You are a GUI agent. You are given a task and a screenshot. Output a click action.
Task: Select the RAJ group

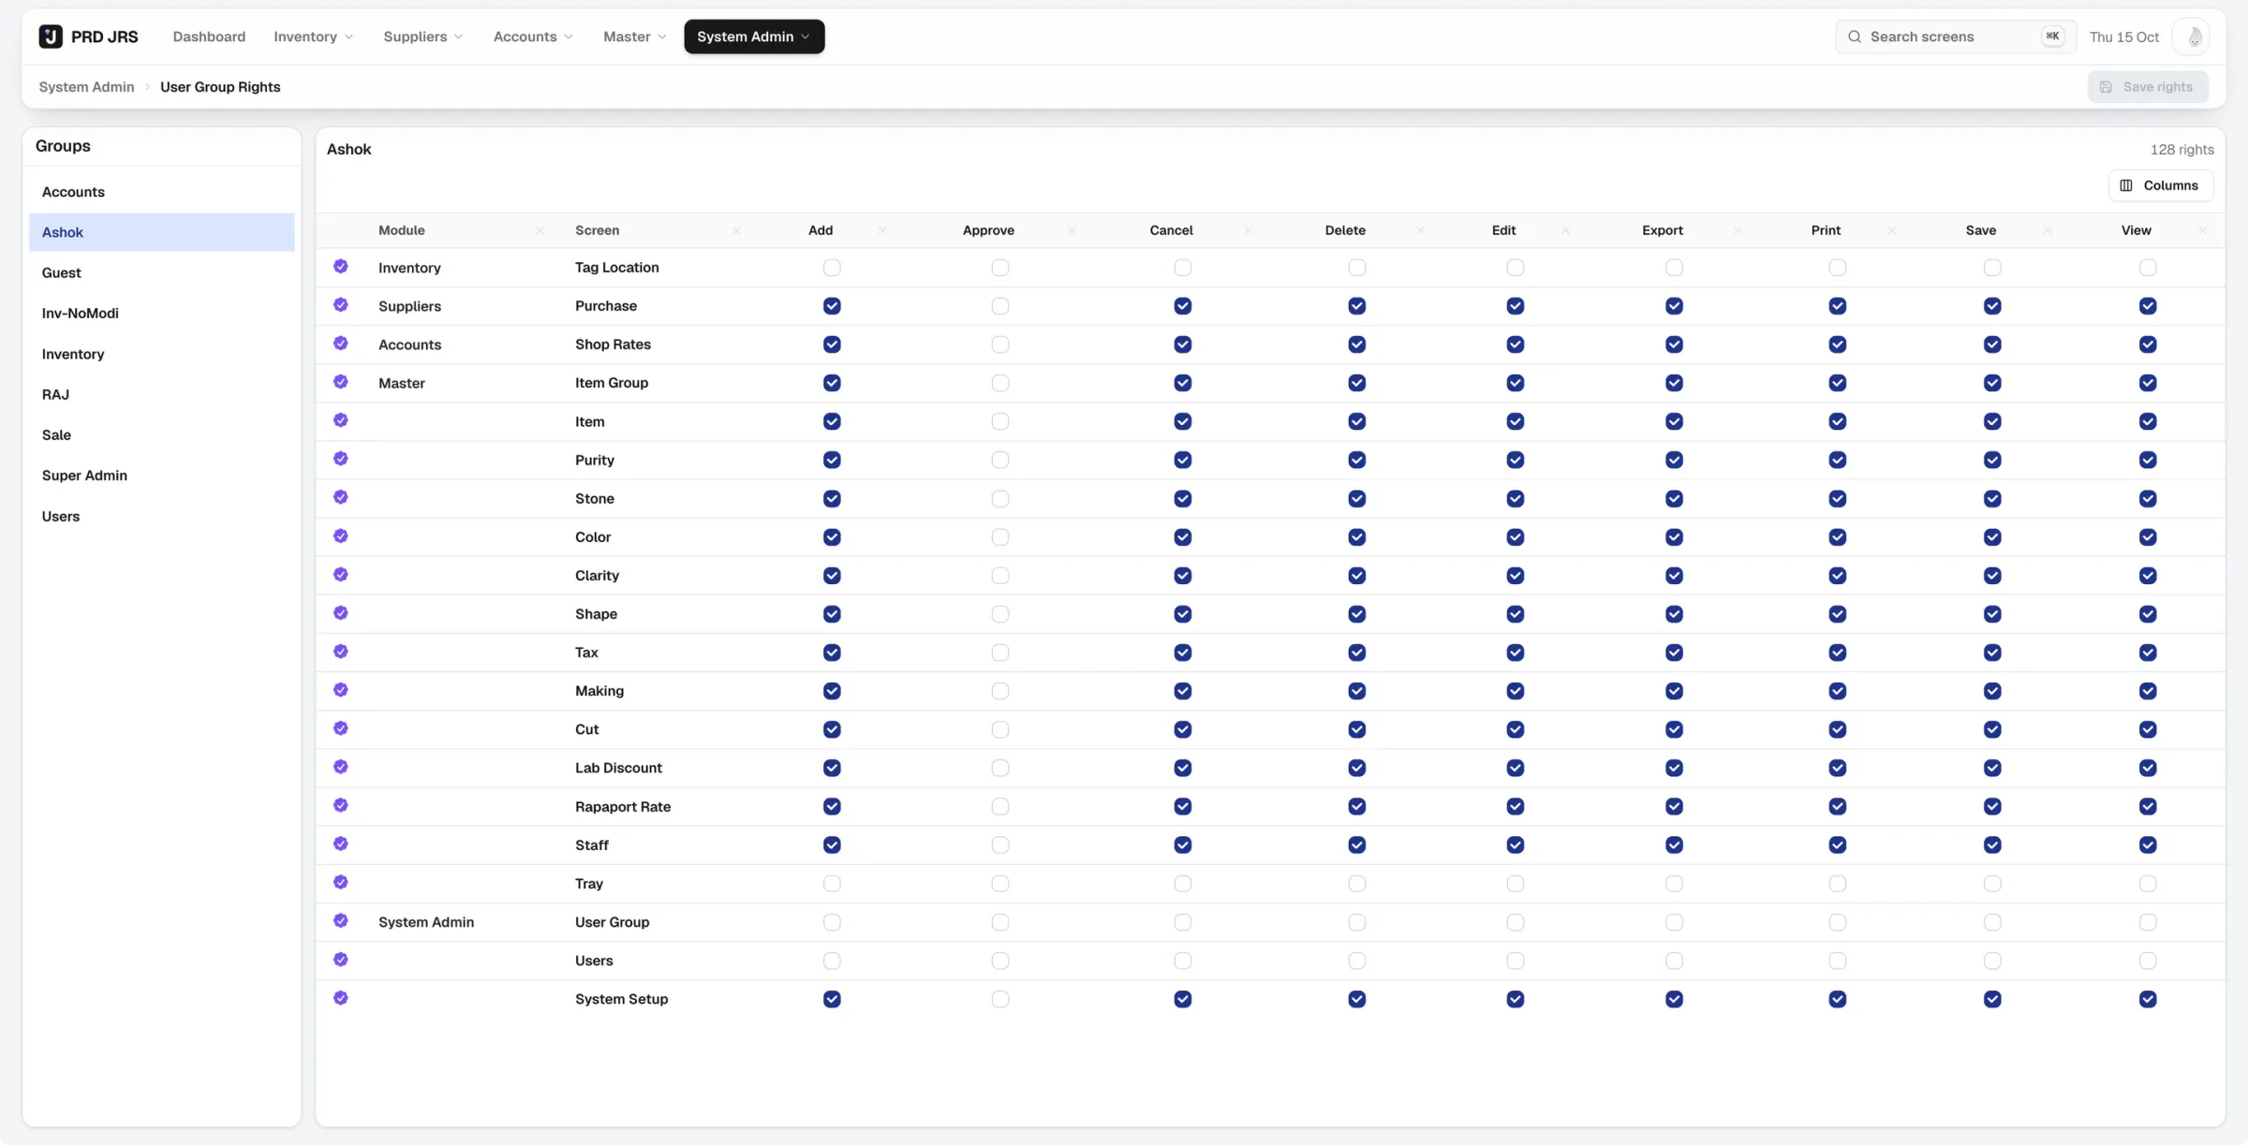tap(161, 394)
